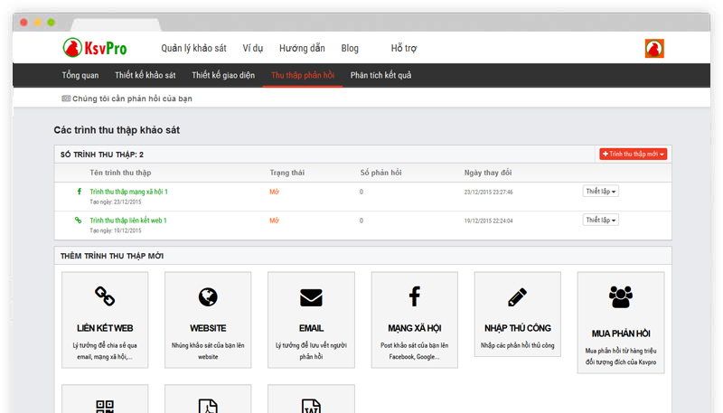Click the NHẬP THỦ CÔNG card title
The image size is (723, 413).
(517, 328)
